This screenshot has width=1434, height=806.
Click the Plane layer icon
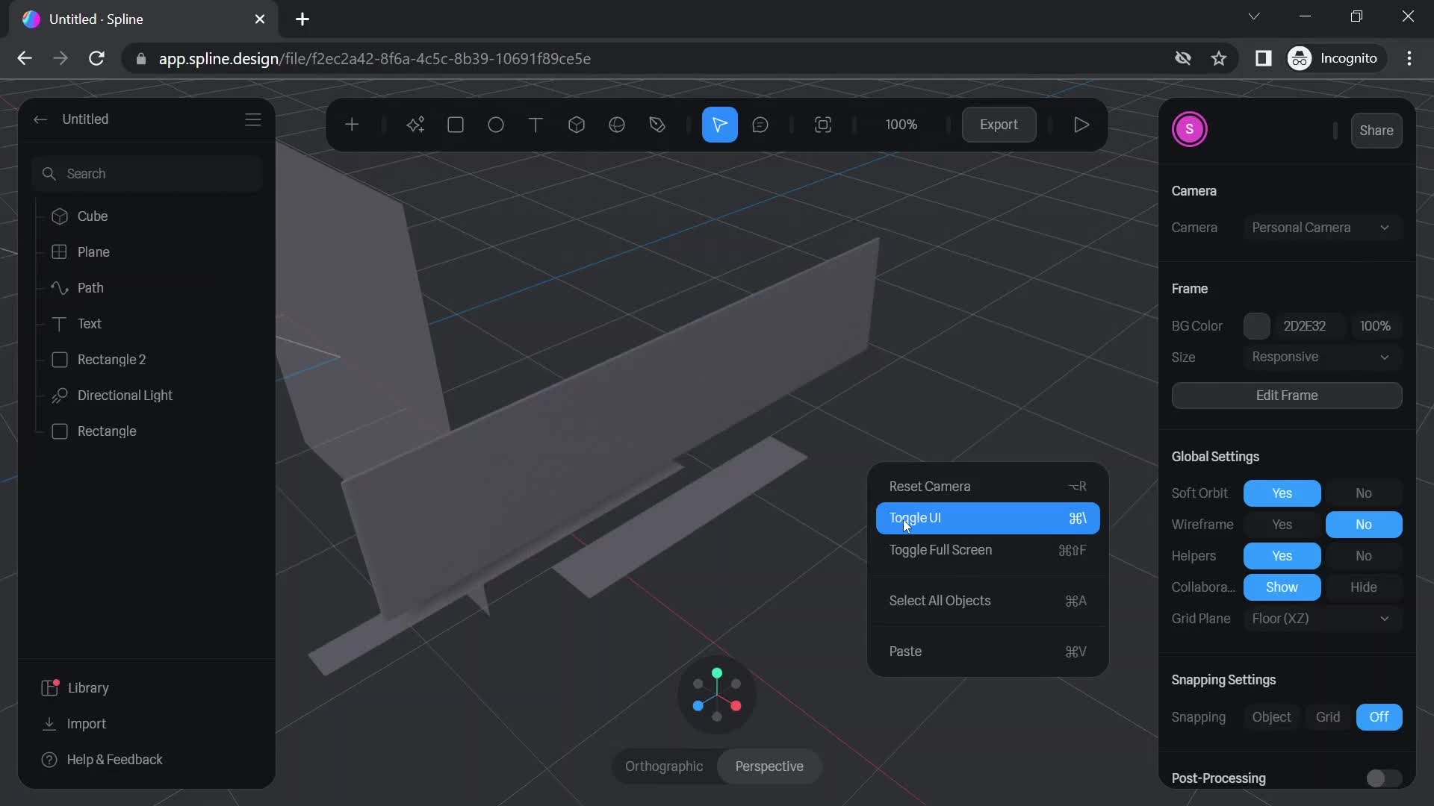(60, 252)
